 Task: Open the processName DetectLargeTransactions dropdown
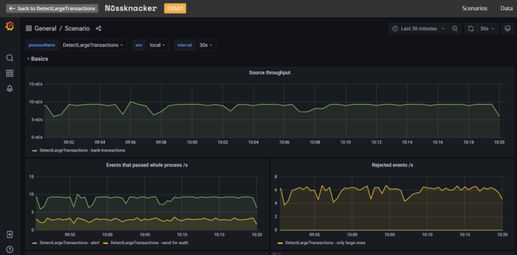click(93, 45)
